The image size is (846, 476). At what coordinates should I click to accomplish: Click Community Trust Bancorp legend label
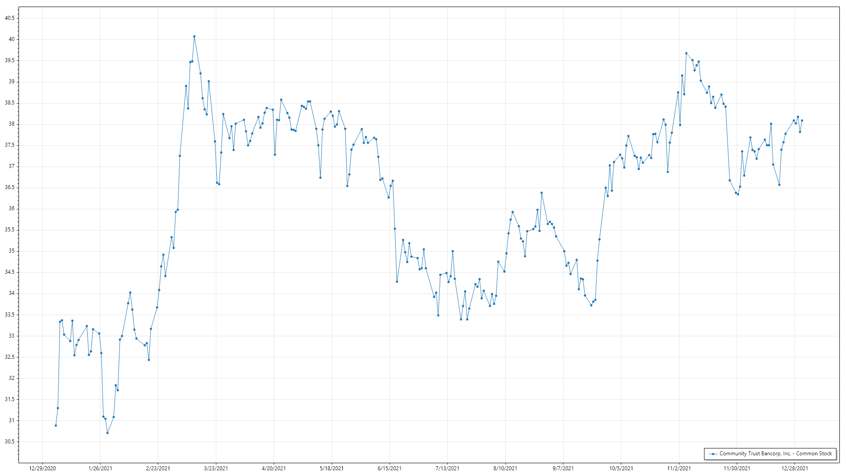tap(775, 454)
